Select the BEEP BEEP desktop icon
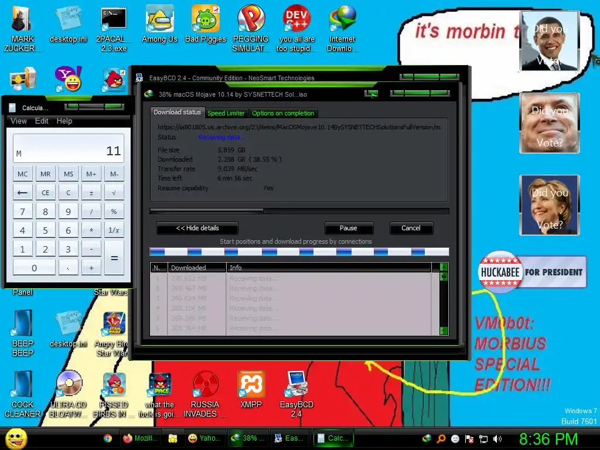This screenshot has width=600, height=450. point(23,333)
